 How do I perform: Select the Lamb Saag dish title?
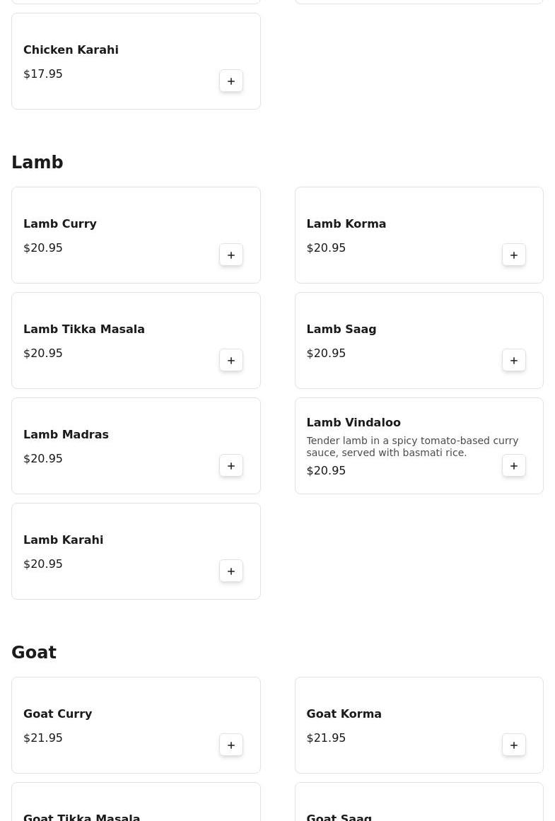[x=341, y=329]
